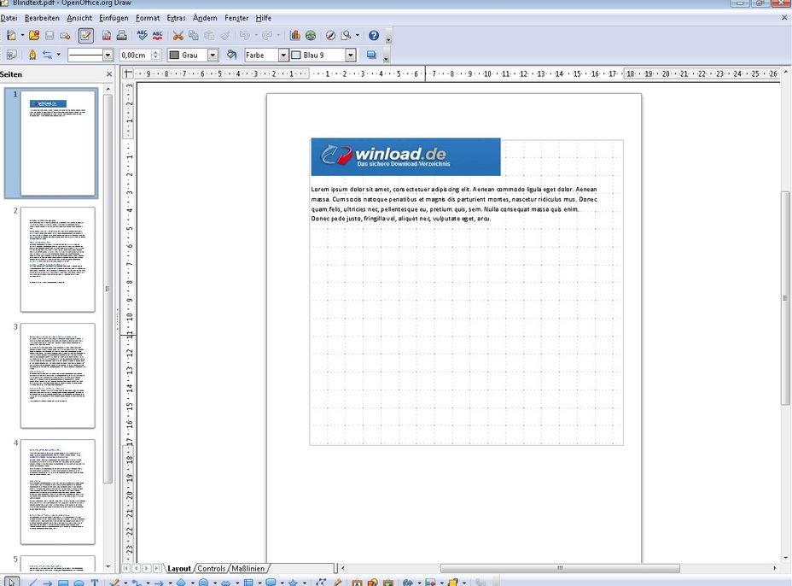The height and width of the screenshot is (586, 792).
Task: Switch to the Layout layer tab
Action: [179, 568]
